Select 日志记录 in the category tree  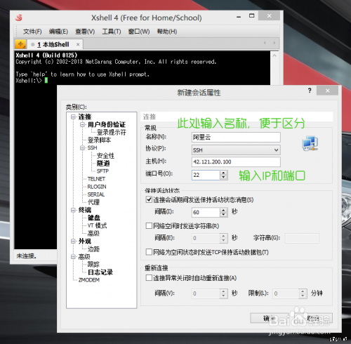coord(100,272)
